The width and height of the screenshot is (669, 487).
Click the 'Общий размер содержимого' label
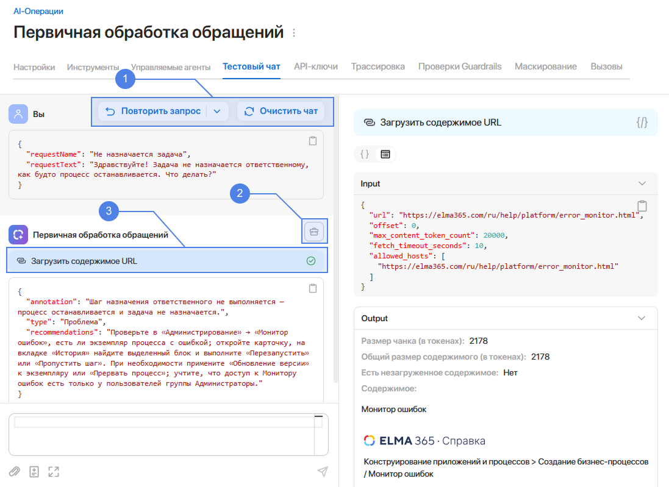(444, 357)
